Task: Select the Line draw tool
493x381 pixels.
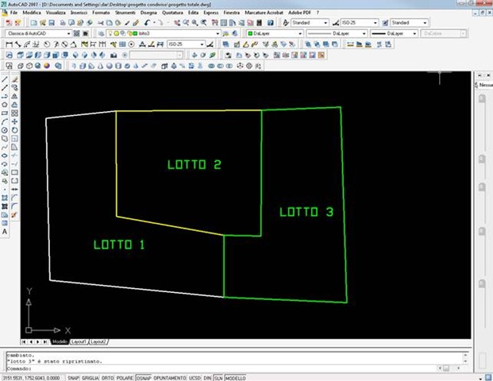Action: [x=5, y=80]
